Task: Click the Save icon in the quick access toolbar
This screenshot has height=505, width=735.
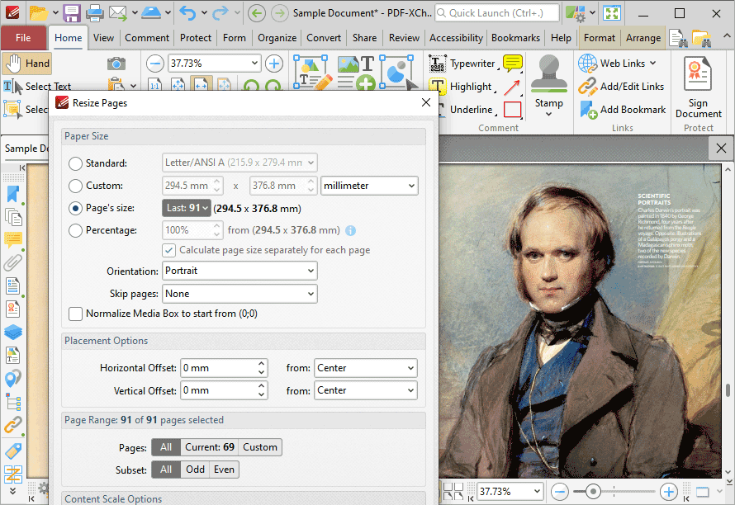Action: point(72,13)
